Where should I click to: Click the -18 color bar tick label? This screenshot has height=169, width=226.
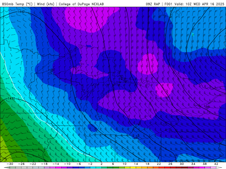click(x=44, y=164)
